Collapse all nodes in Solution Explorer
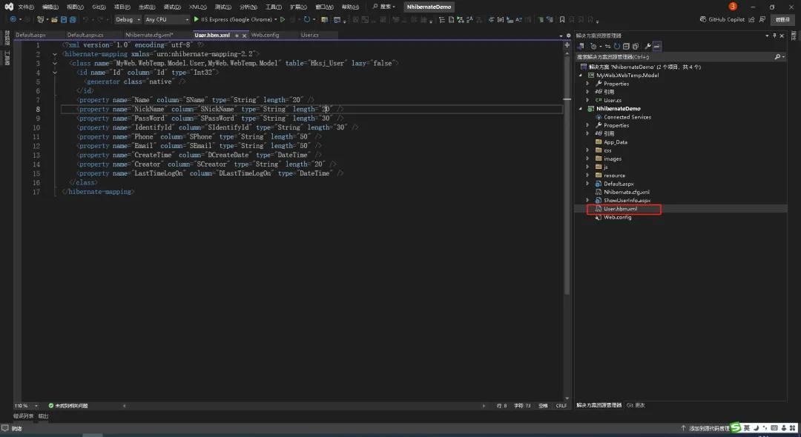The height and width of the screenshot is (437, 801). [x=627, y=45]
